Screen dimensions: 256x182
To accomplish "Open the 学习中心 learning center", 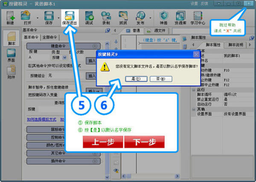I will (x=198, y=18).
